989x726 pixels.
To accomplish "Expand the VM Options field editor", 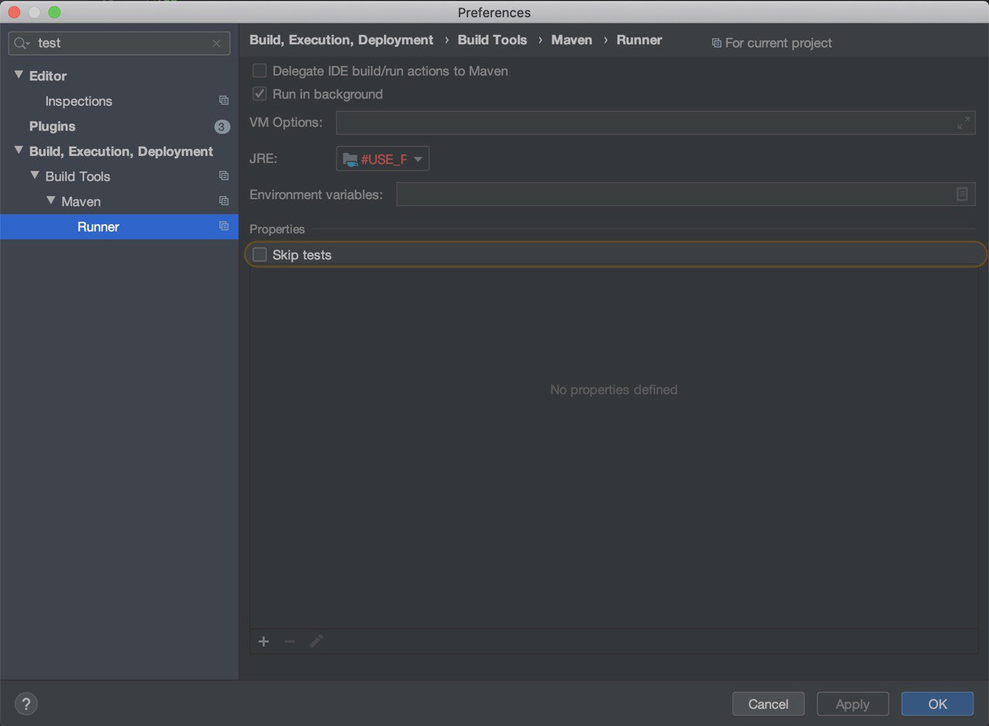I will [x=963, y=123].
